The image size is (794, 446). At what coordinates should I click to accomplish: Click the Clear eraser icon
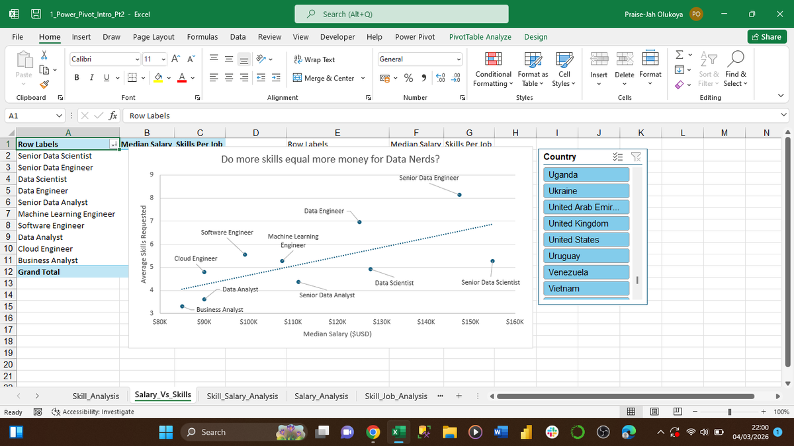pos(680,83)
